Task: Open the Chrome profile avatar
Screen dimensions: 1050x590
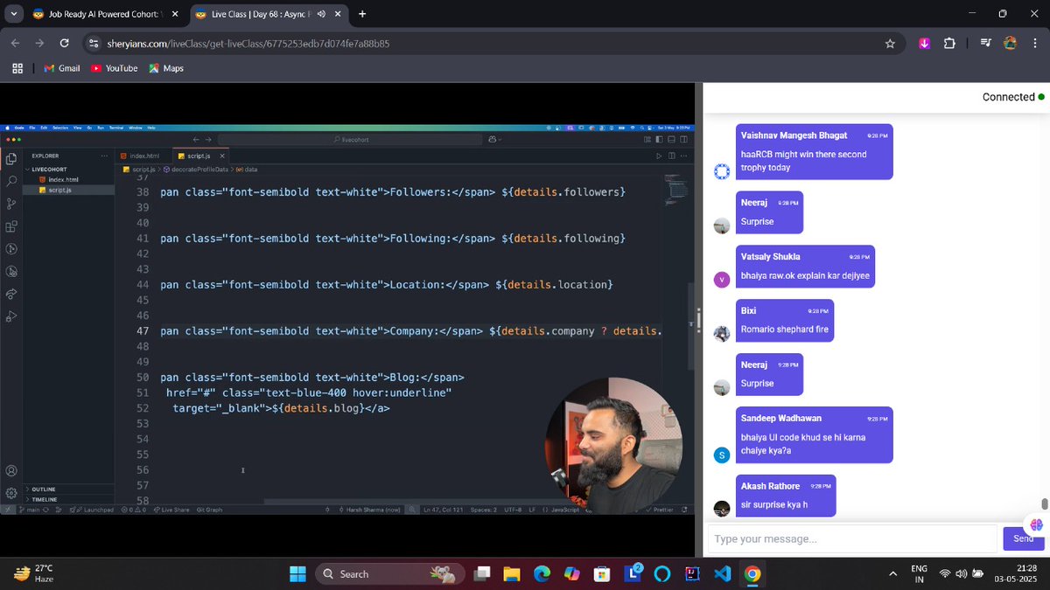Action: [1010, 43]
